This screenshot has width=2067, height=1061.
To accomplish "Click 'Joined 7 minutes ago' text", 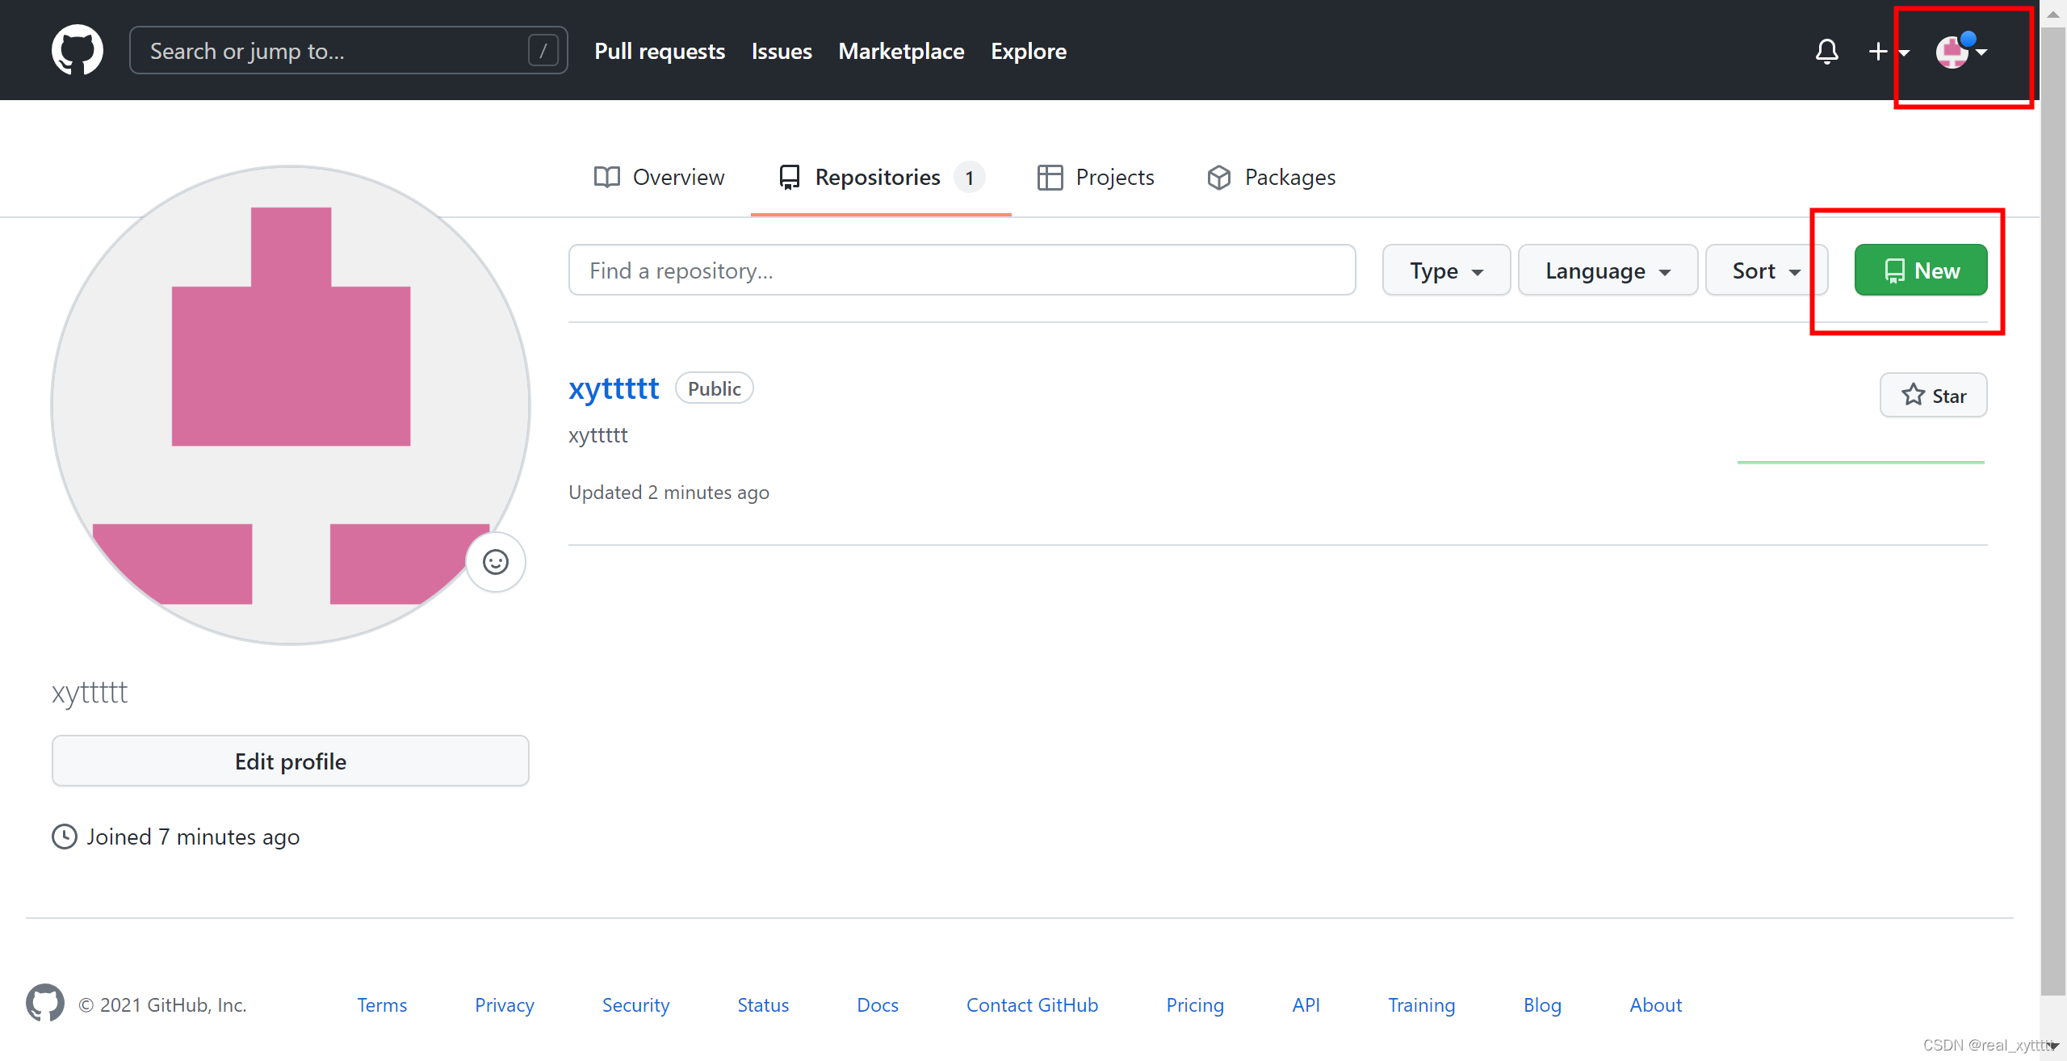I will pyautogui.click(x=194, y=837).
